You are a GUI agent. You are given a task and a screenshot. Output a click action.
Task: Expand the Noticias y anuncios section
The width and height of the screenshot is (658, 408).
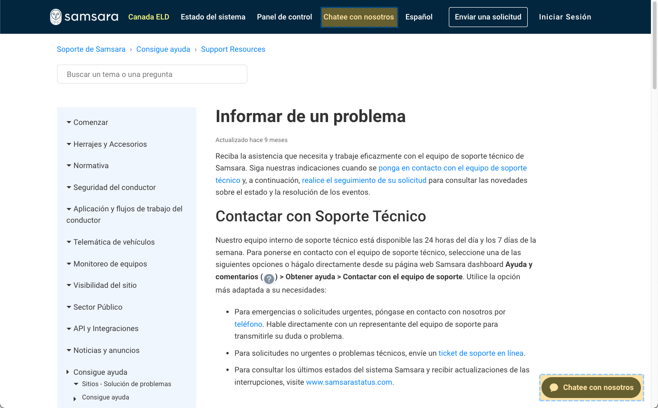pos(103,350)
